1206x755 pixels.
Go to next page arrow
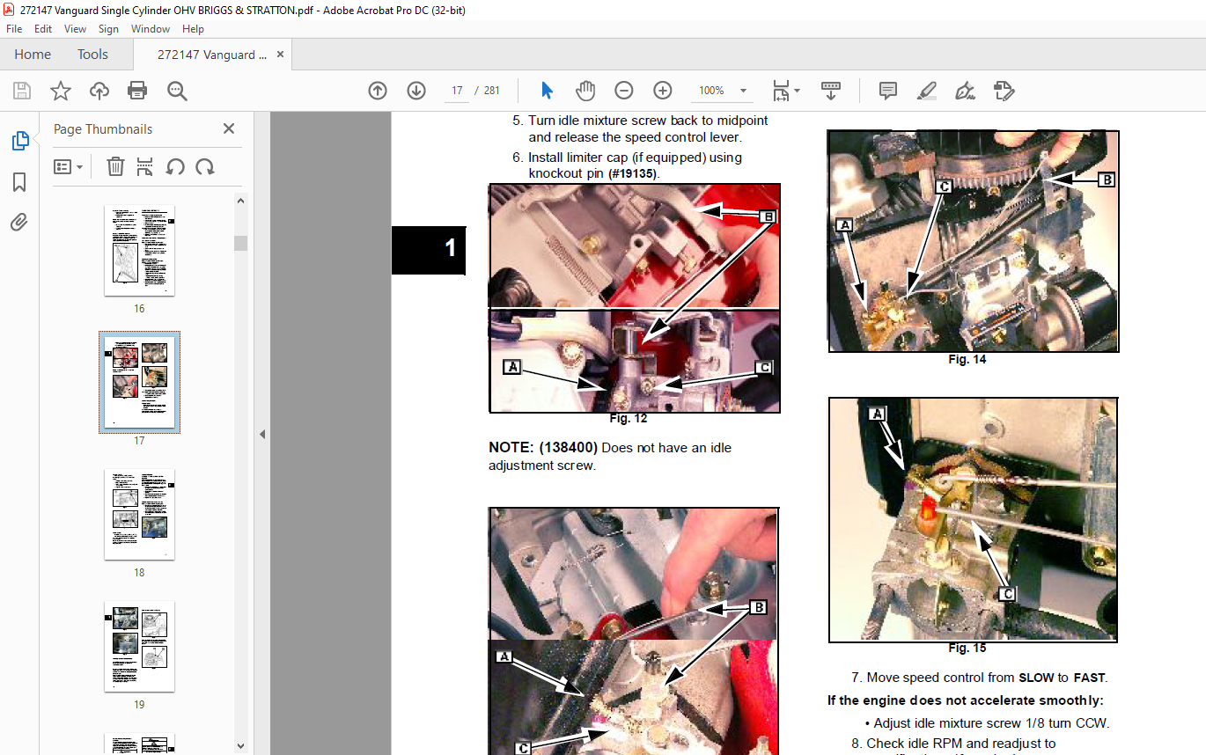point(416,91)
